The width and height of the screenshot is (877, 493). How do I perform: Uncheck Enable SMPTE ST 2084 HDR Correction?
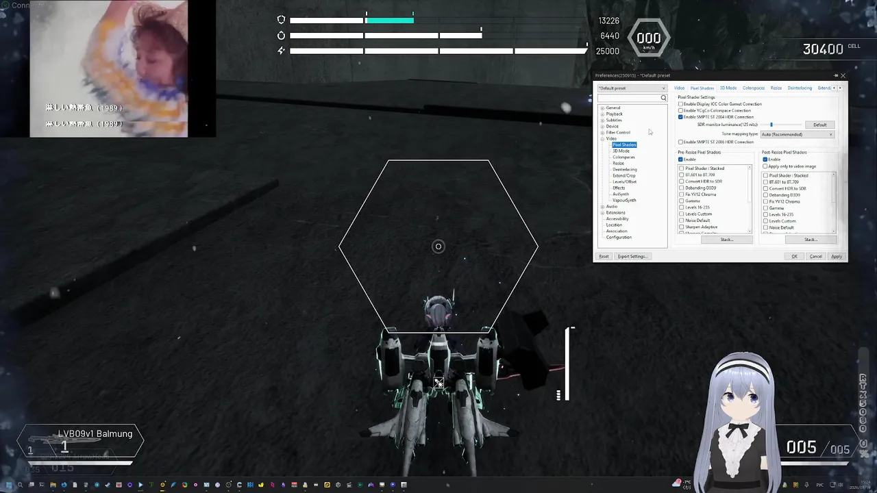coord(680,117)
